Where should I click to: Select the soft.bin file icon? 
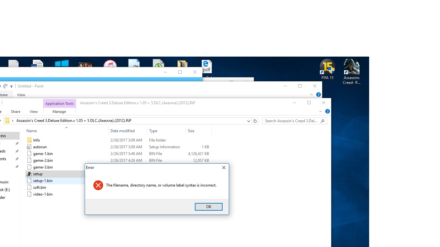pyautogui.click(x=29, y=188)
